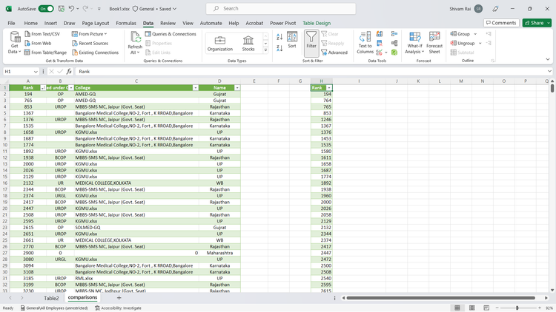556x312 pixels.
Task: Open the Comments pane
Action: (x=501, y=23)
